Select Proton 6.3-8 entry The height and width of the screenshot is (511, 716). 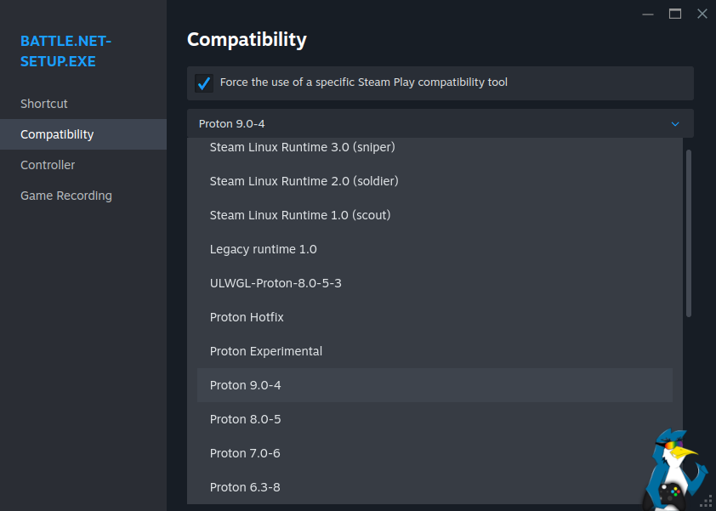pyautogui.click(x=245, y=487)
